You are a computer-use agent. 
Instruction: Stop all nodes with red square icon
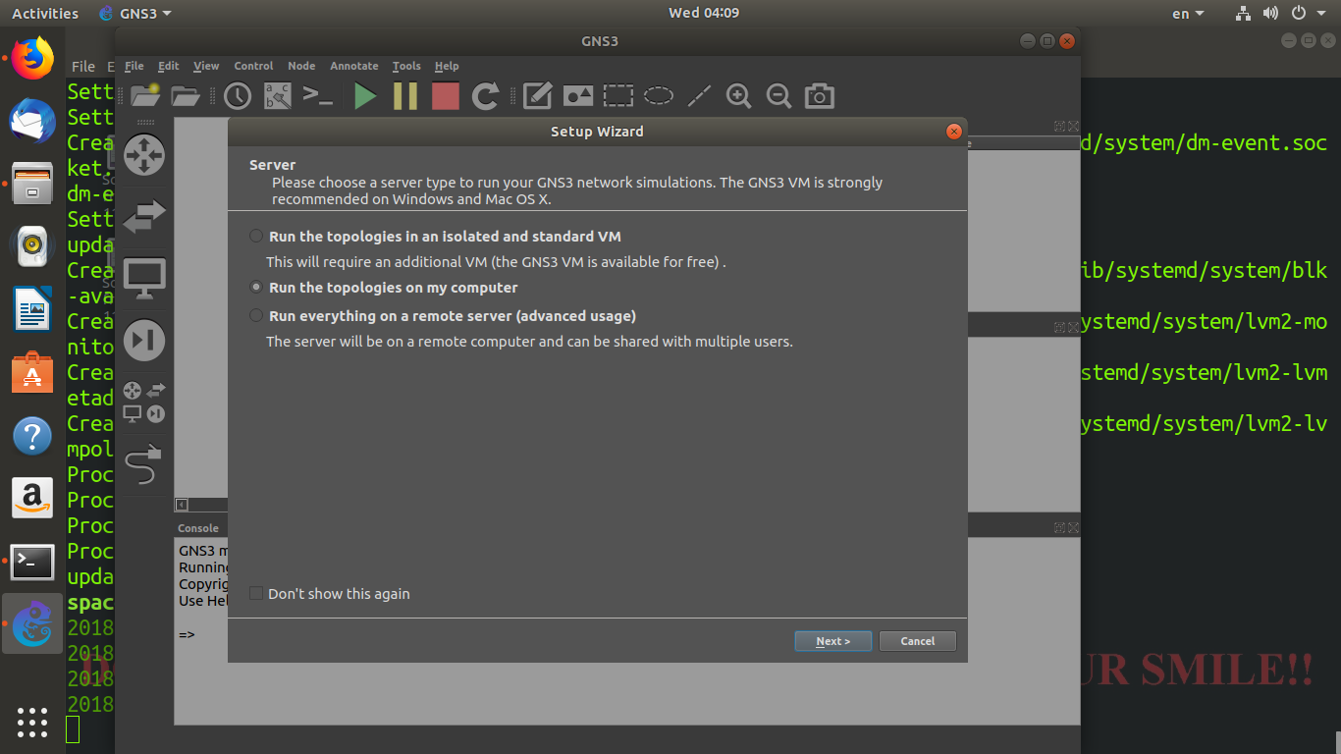click(446, 95)
